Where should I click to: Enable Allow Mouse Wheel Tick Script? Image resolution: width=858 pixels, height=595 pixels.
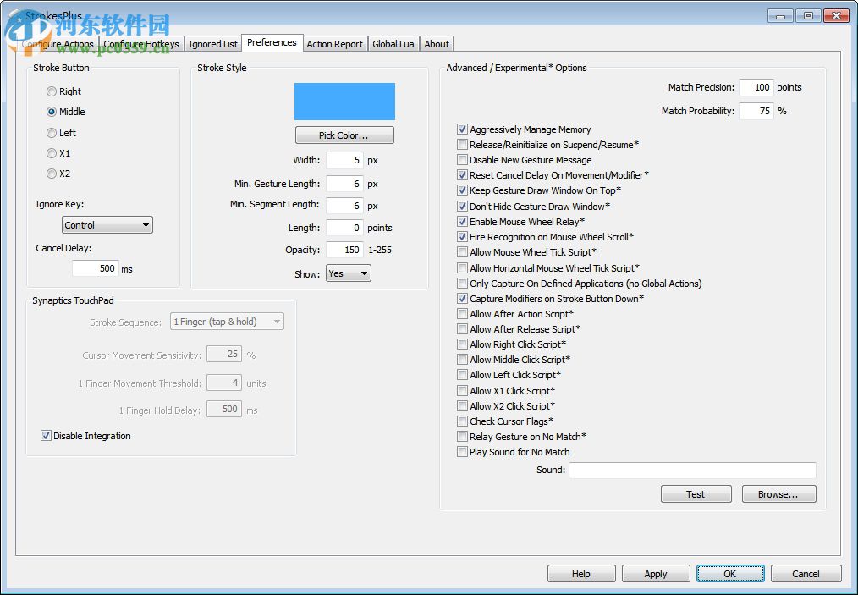(462, 252)
